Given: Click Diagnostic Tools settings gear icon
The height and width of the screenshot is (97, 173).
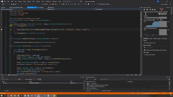Looking at the screenshot, I should (x=144, y=10).
